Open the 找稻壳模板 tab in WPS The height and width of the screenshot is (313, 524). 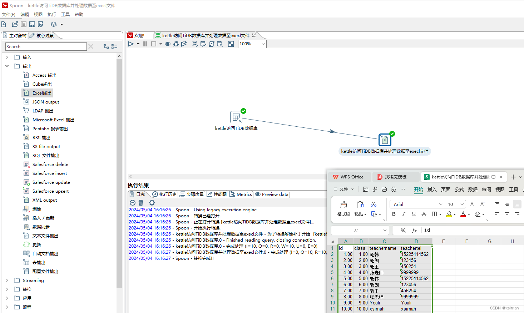(396, 177)
